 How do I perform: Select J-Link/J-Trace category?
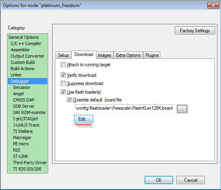coord(26,125)
